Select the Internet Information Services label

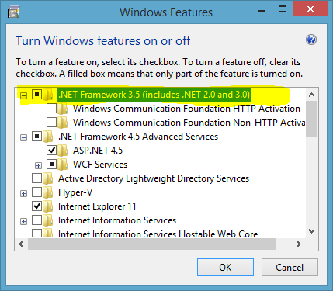click(x=117, y=220)
